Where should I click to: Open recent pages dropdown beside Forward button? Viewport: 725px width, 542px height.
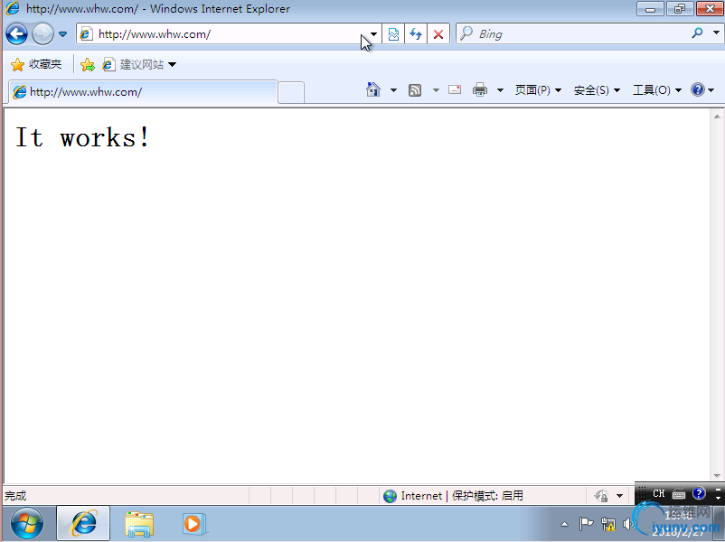coord(63,34)
